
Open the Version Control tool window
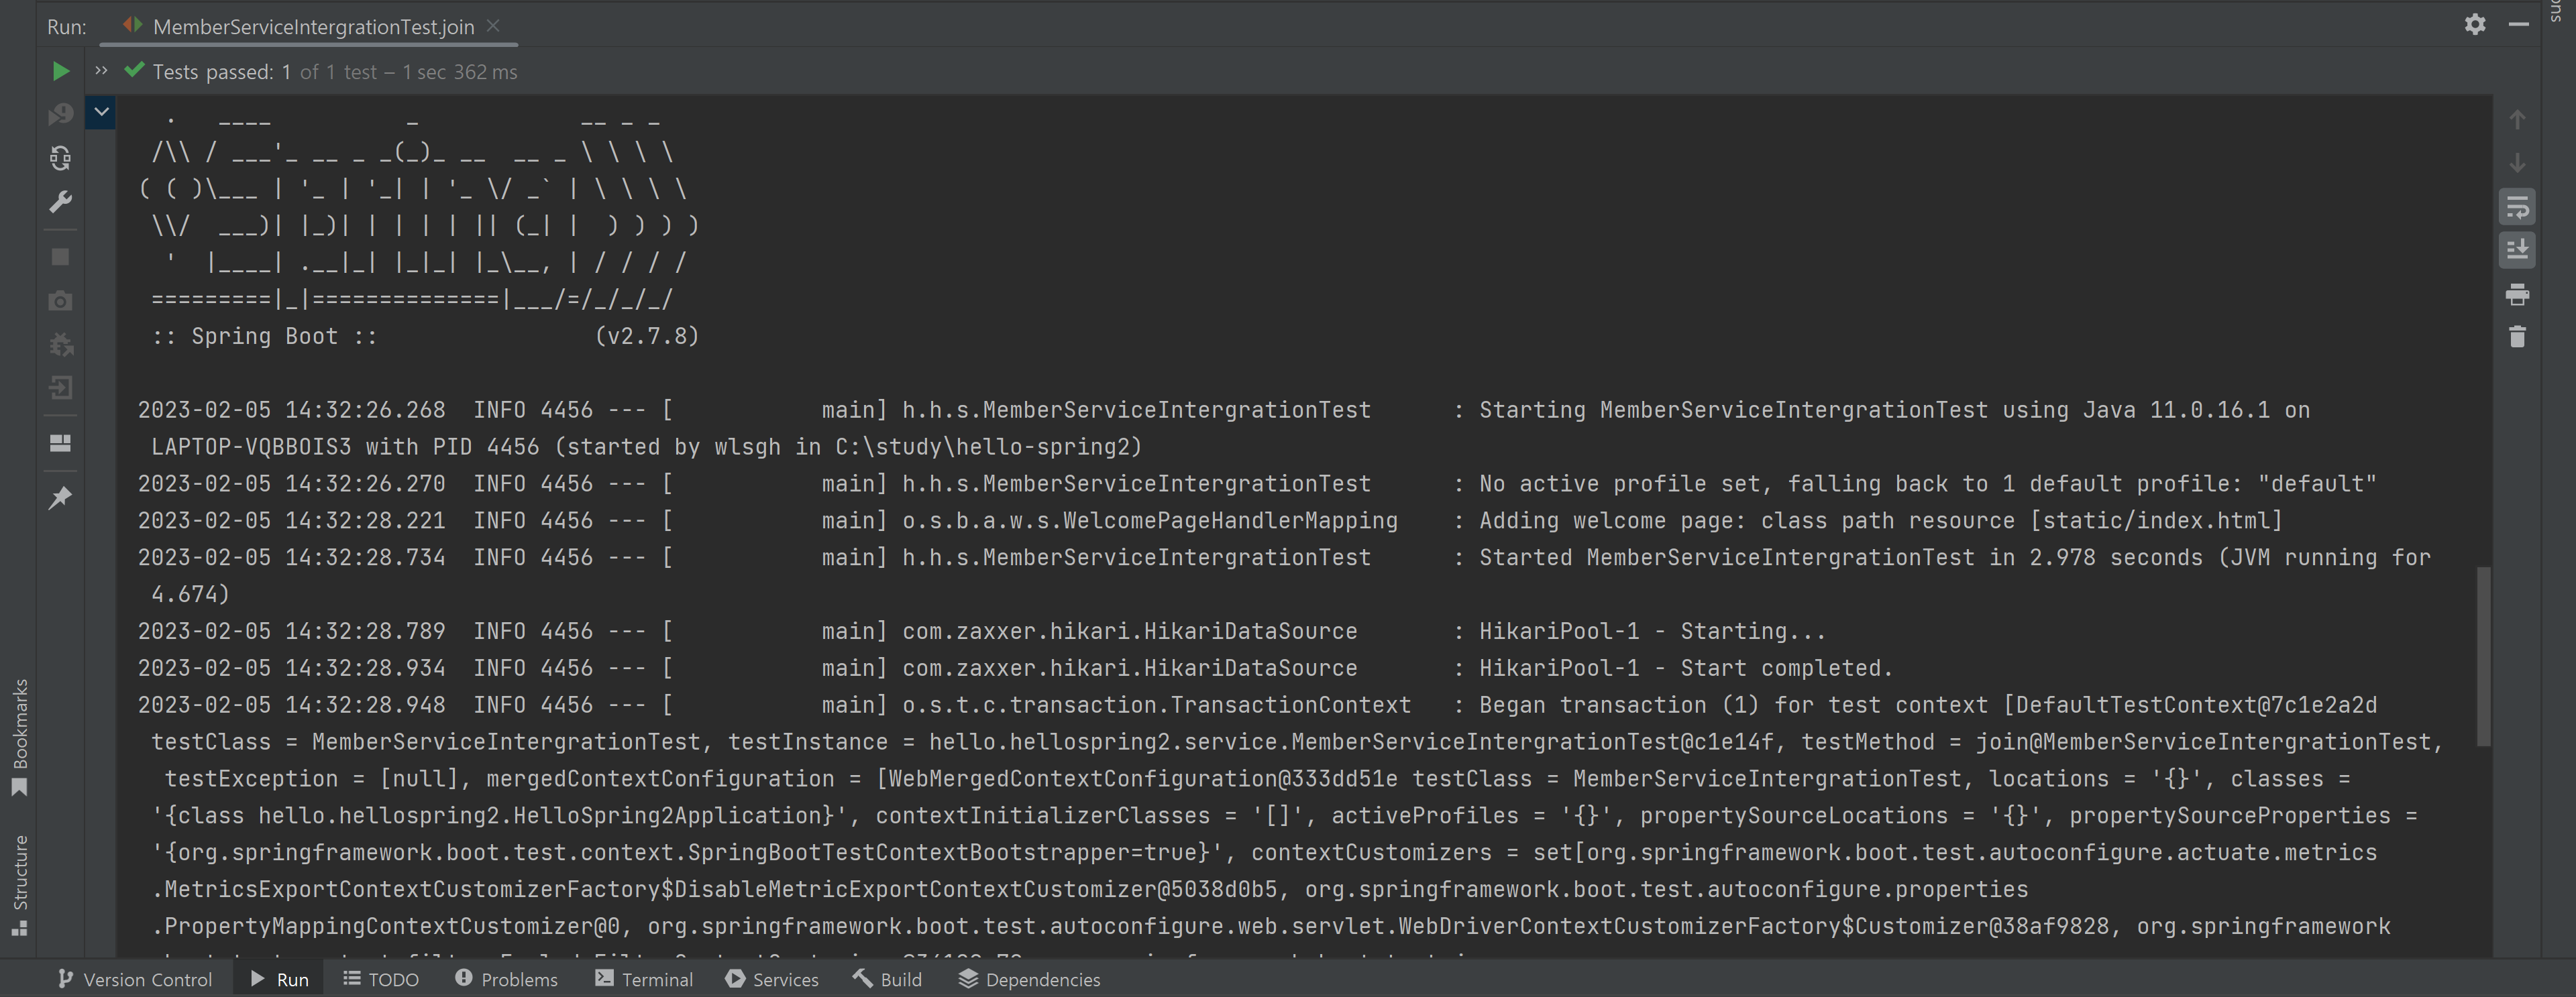(x=135, y=979)
